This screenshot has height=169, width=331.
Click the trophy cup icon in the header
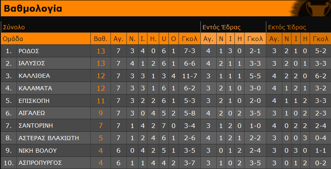[x=315, y=8]
